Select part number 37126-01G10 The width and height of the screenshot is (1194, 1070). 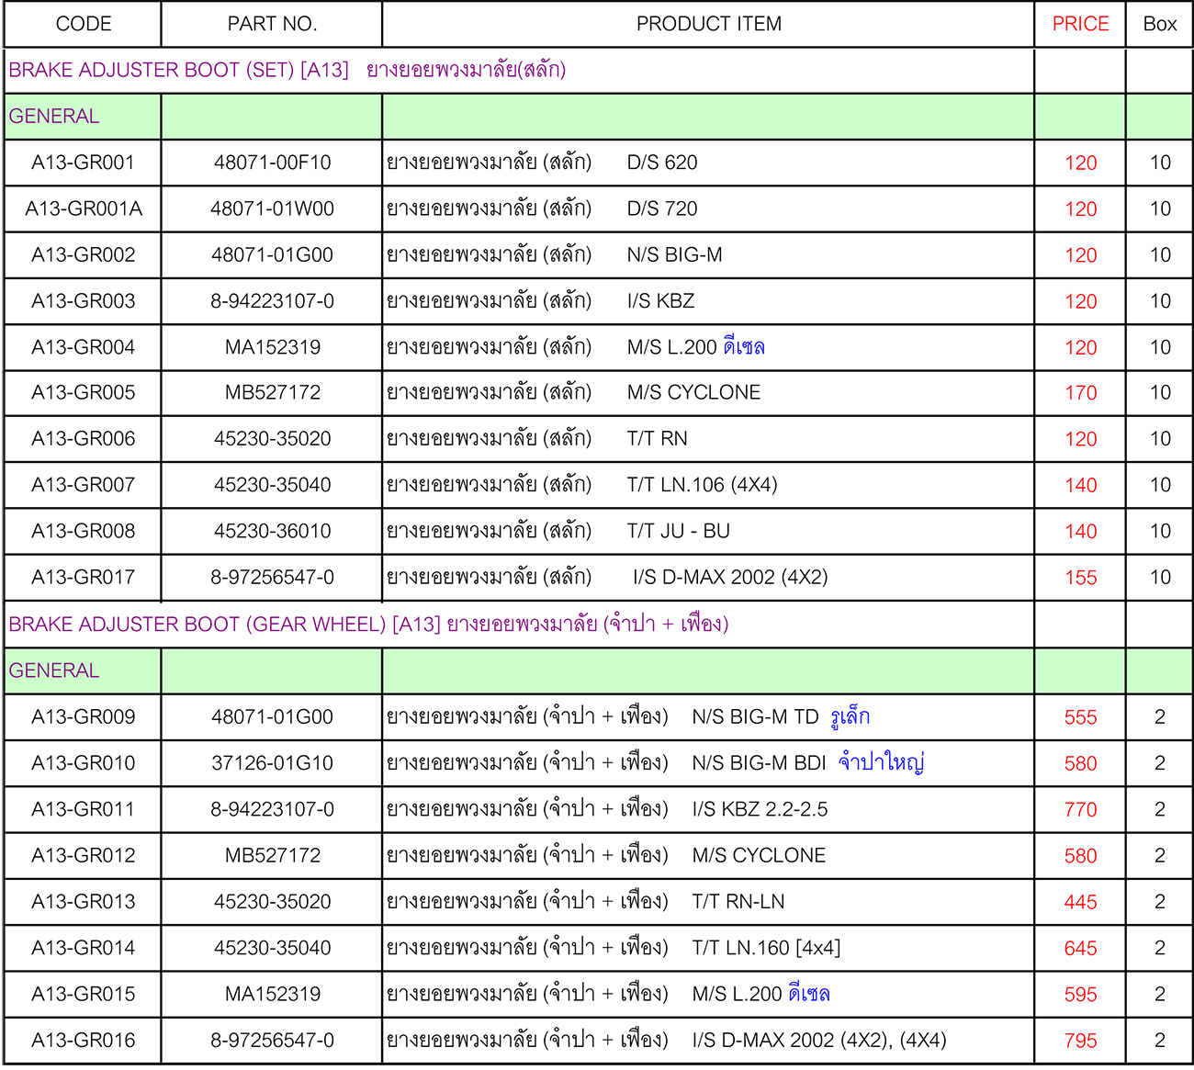point(273,762)
